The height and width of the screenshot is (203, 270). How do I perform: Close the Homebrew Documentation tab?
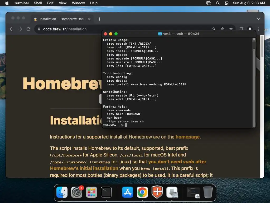coord(89,19)
